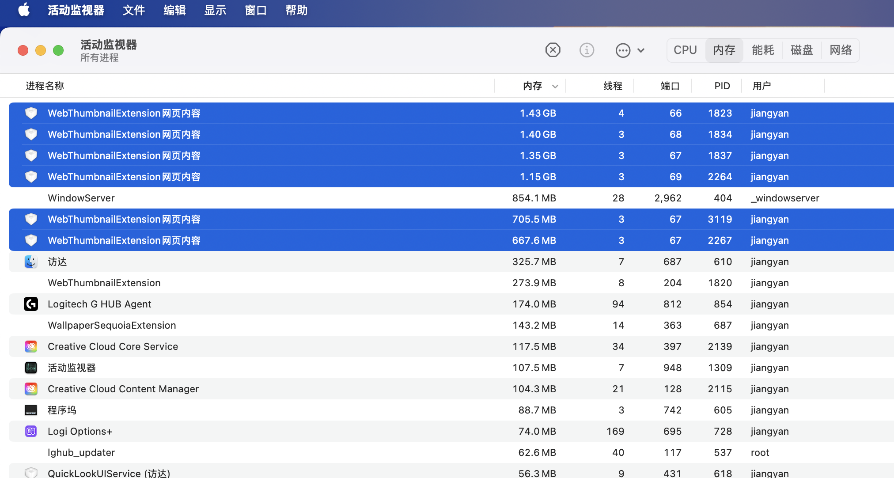Click the Creative Cloud Core Service icon
Screen dimensions: 894x478
[31, 346]
